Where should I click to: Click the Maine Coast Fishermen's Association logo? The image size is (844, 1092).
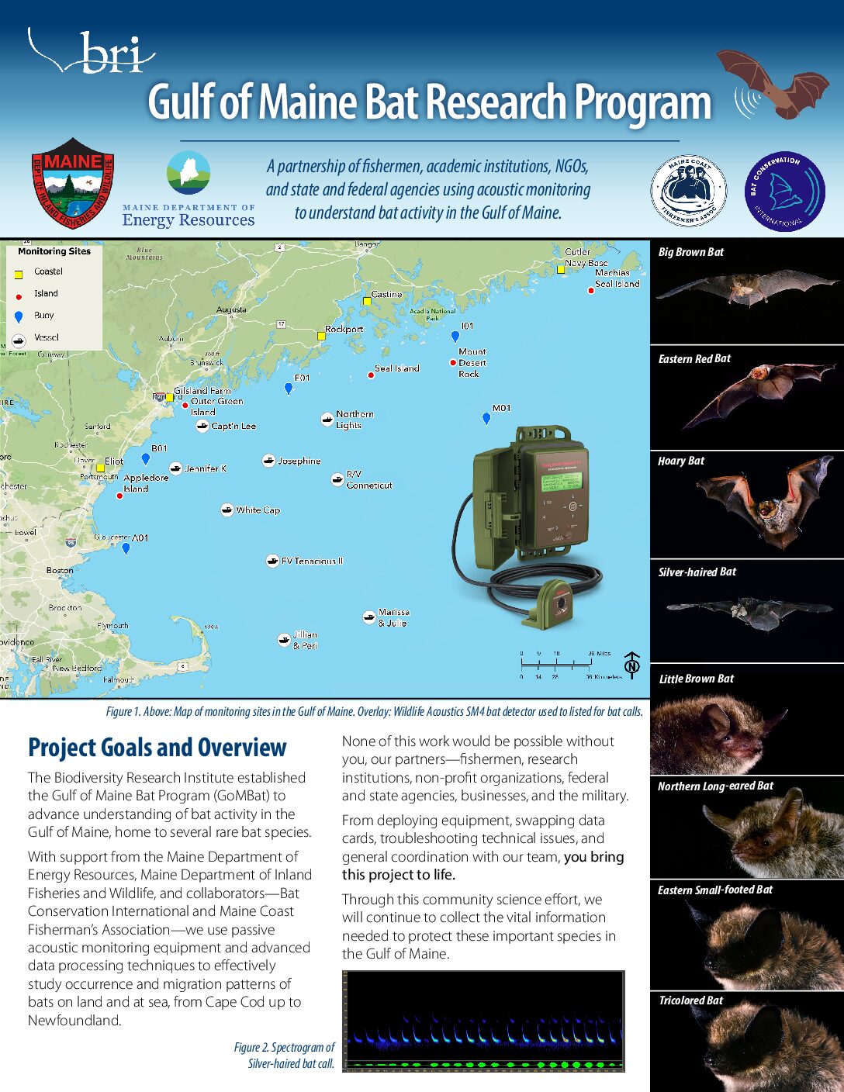click(688, 191)
